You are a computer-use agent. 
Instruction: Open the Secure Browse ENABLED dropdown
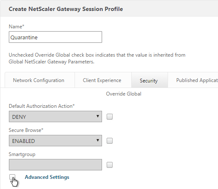55,141
